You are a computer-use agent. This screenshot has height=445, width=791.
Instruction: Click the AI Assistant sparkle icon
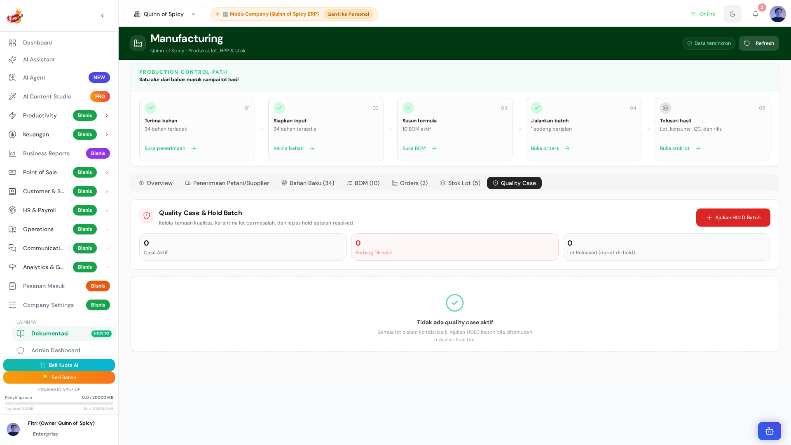point(12,60)
